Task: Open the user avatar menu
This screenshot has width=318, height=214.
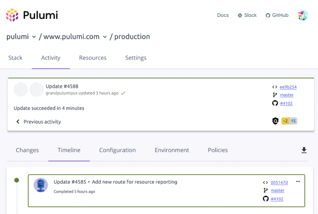Action: click(x=303, y=15)
